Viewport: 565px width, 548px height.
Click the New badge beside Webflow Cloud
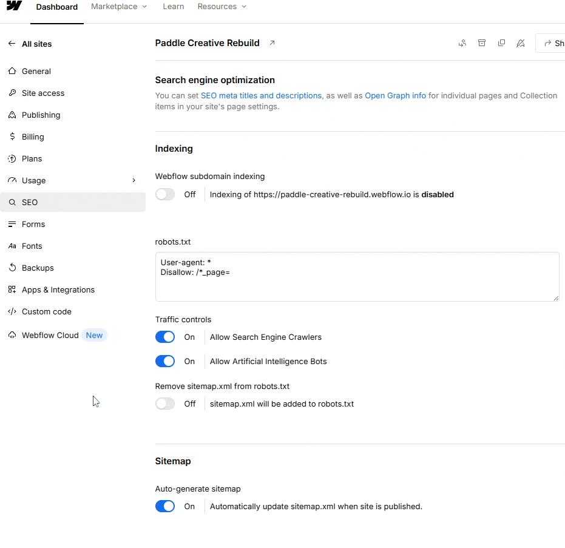94,335
